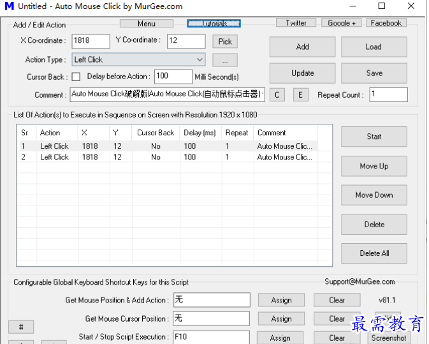This screenshot has width=429, height=344.
Task: Click the Move Up button
Action: click(374, 166)
